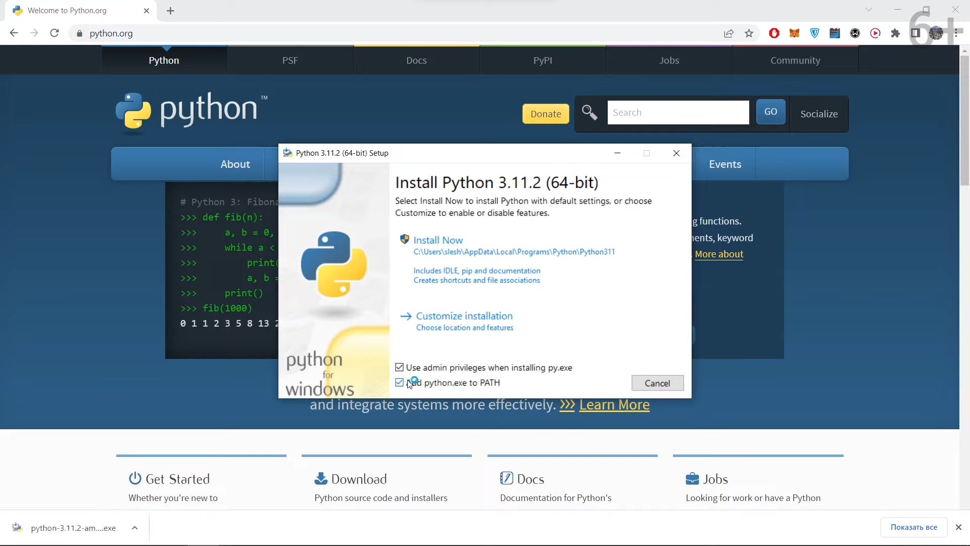970x546 pixels.
Task: Follow the Learn More link
Action: (x=614, y=405)
